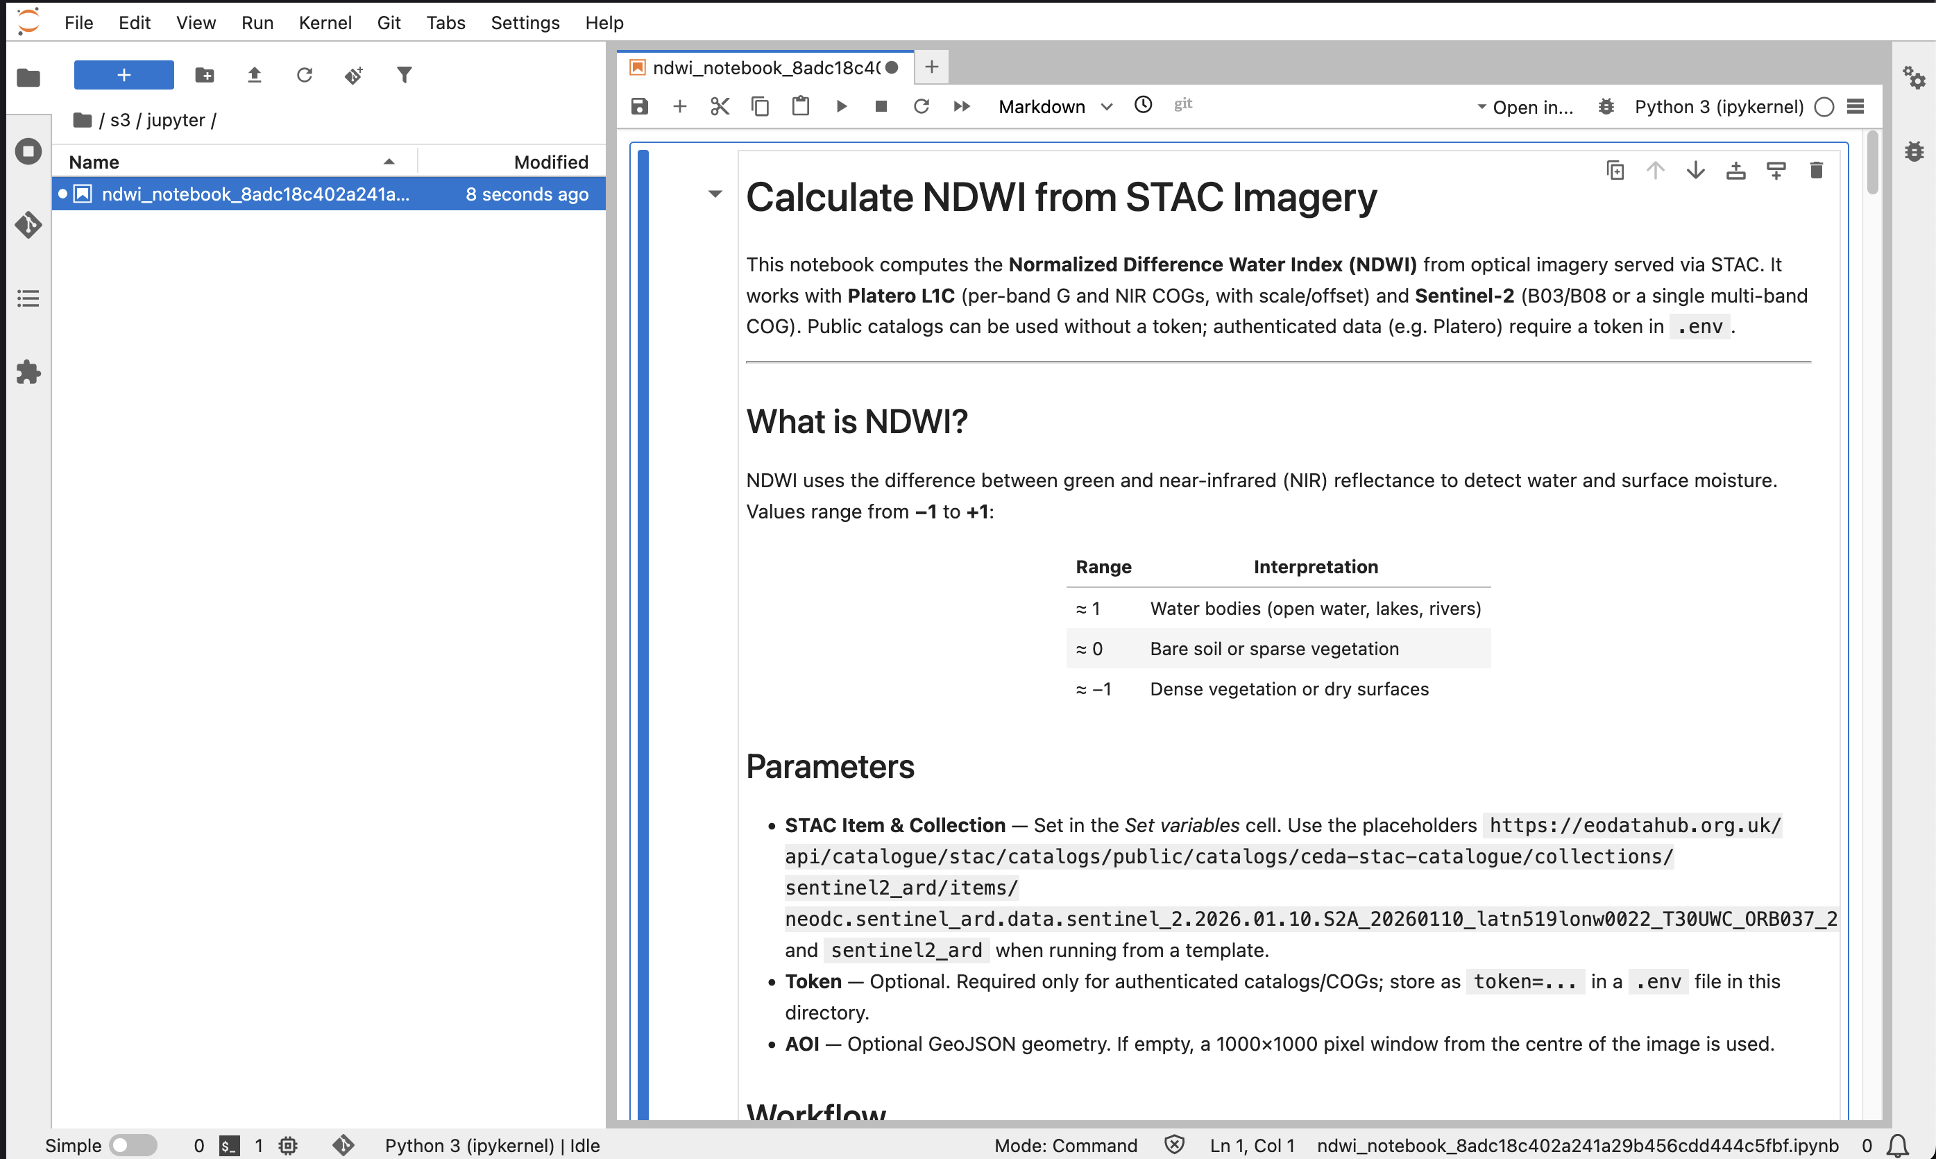1936x1159 pixels.
Task: Upload files to the jupyter folder
Action: click(255, 74)
